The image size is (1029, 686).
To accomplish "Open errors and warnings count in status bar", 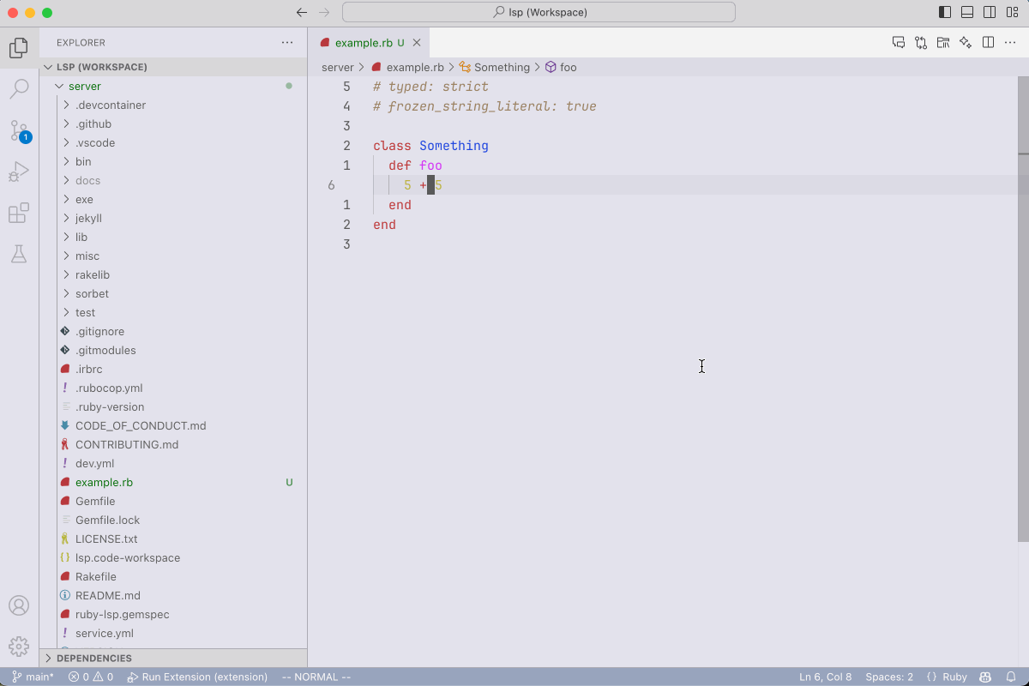I will [91, 677].
